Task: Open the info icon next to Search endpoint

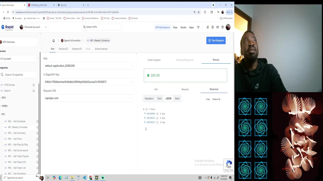Action: click(x=34, y=91)
